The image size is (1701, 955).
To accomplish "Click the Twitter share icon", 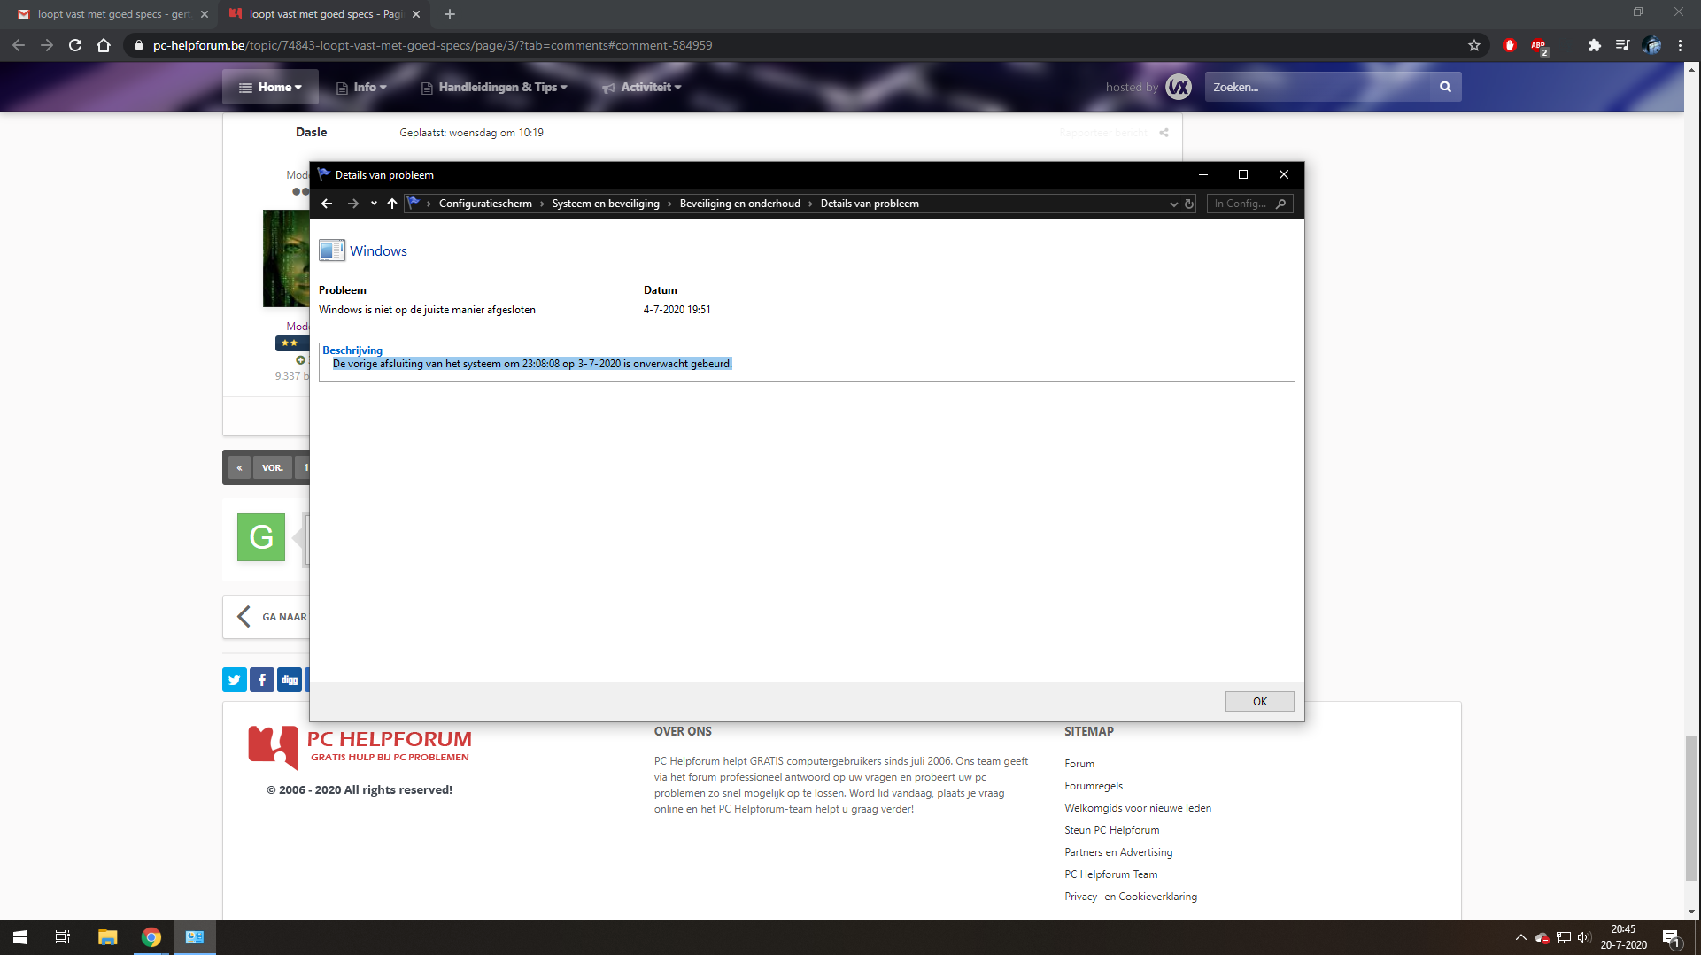I will pos(234,680).
